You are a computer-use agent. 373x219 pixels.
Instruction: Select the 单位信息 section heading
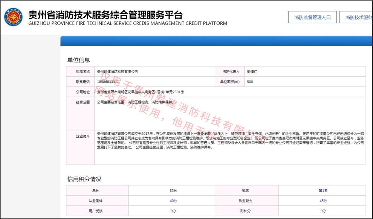(78, 60)
